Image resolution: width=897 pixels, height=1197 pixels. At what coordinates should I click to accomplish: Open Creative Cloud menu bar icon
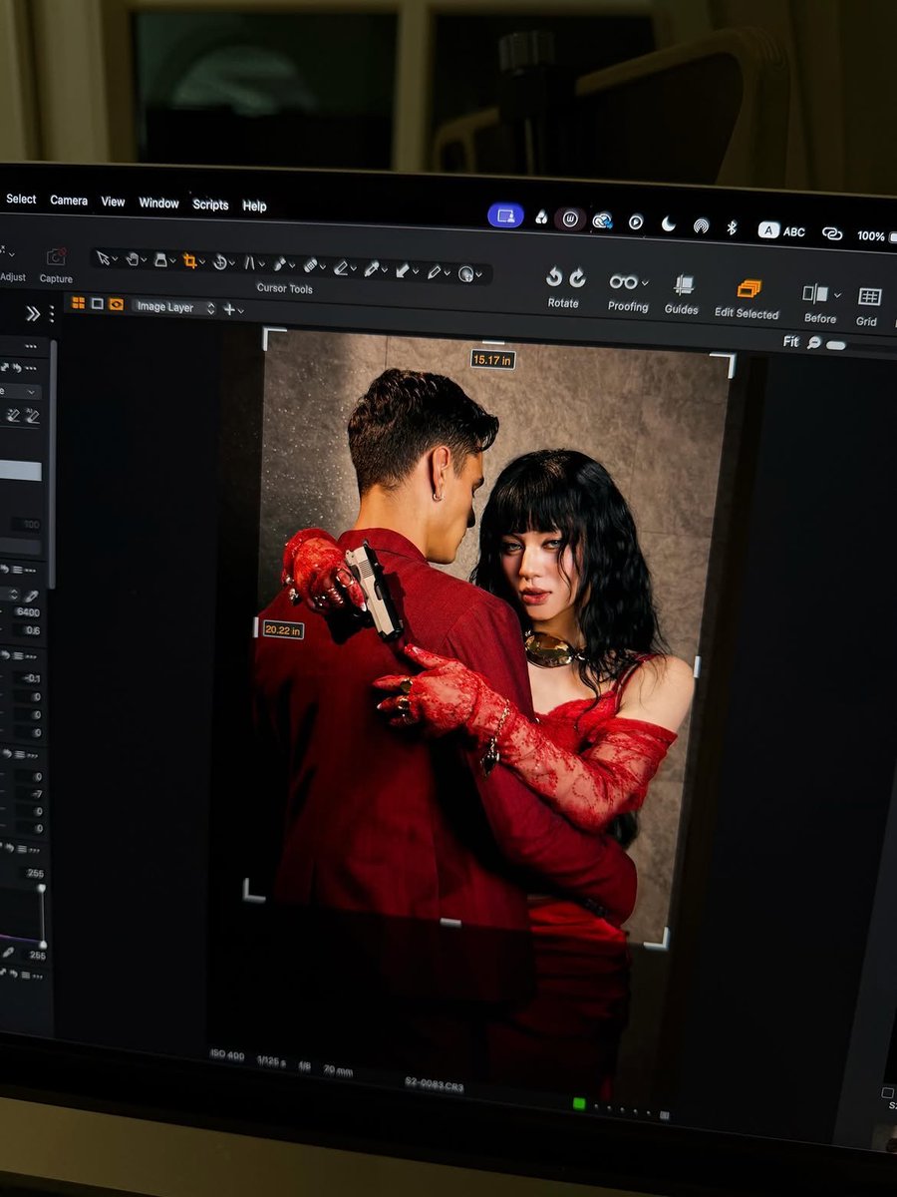pyautogui.click(x=602, y=220)
